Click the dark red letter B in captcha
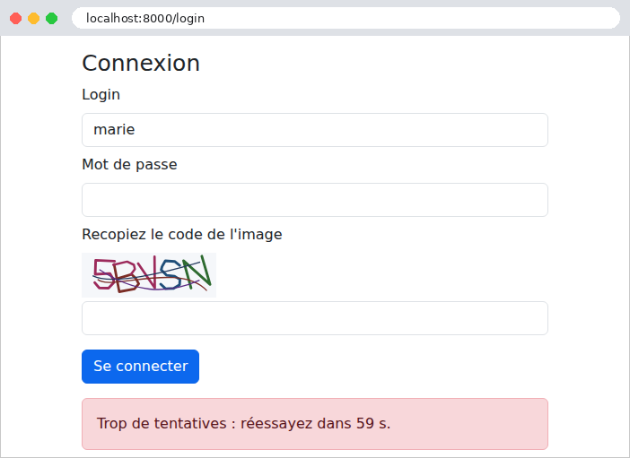Screen dimensions: 630x458 click(x=127, y=276)
